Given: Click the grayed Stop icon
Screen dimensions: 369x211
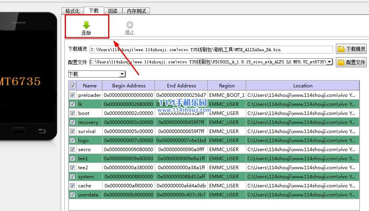Looking at the screenshot, I should tap(129, 25).
